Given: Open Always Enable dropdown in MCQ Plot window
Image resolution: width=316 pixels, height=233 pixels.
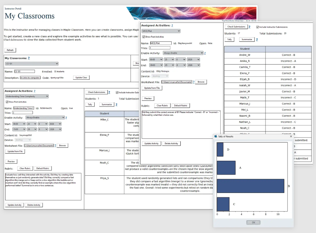Looking at the screenshot, I should (x=183, y=53).
